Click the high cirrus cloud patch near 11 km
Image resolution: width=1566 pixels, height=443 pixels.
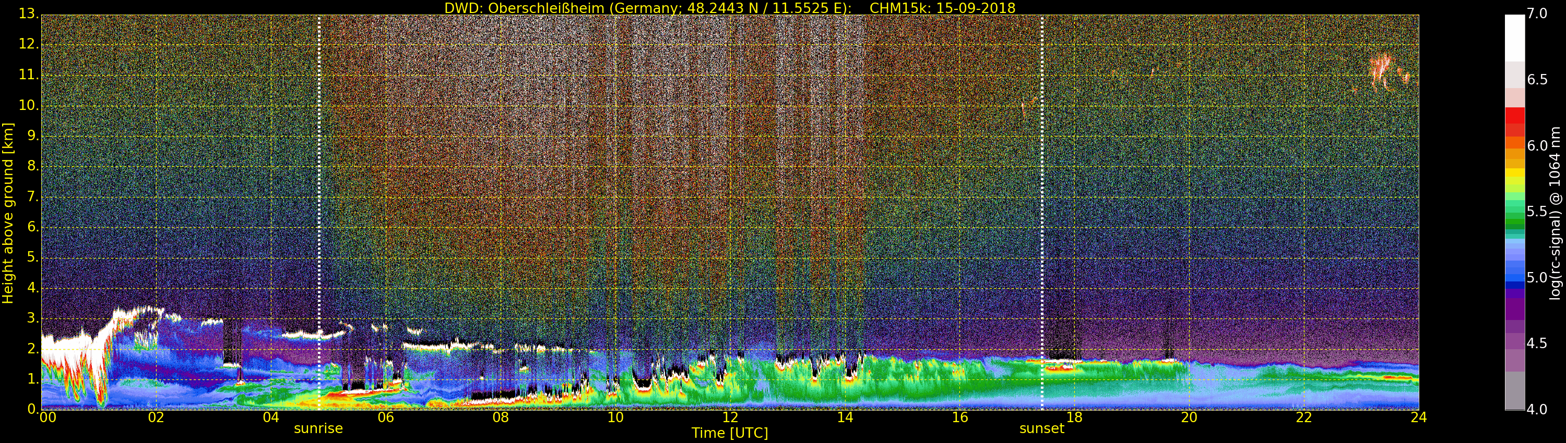tap(1382, 70)
